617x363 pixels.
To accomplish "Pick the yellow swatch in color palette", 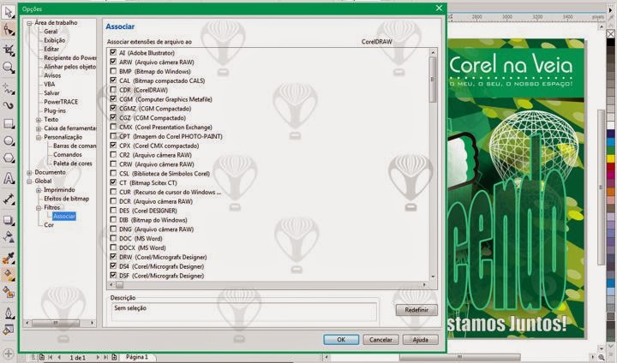I will click(610, 158).
